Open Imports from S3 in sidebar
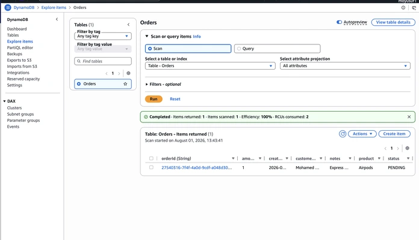The image size is (419, 240). tap(22, 67)
